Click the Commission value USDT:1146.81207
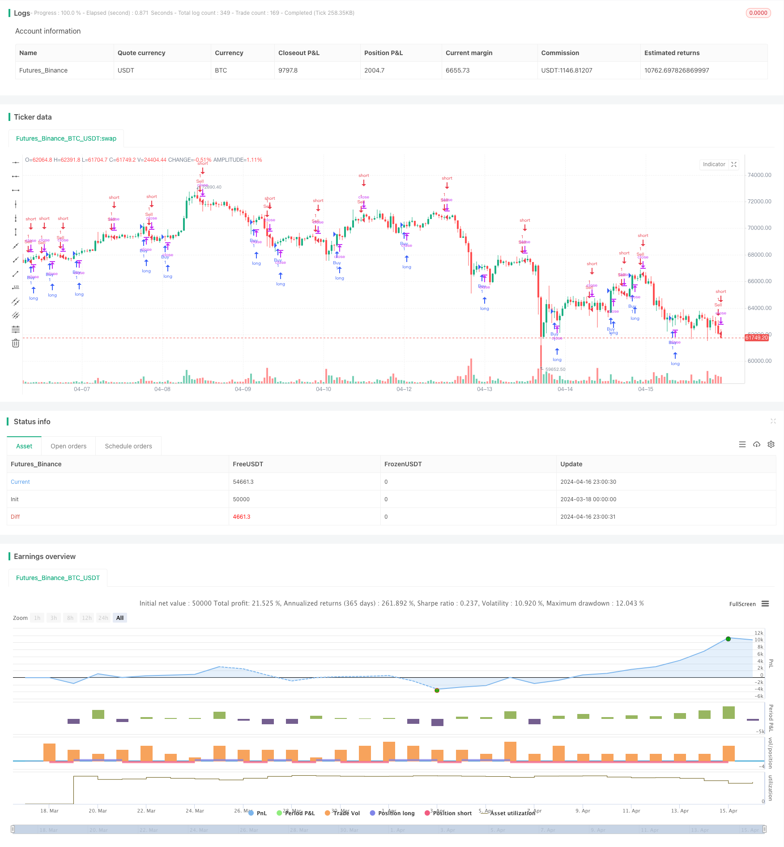Image resolution: width=784 pixels, height=847 pixels. 567,70
